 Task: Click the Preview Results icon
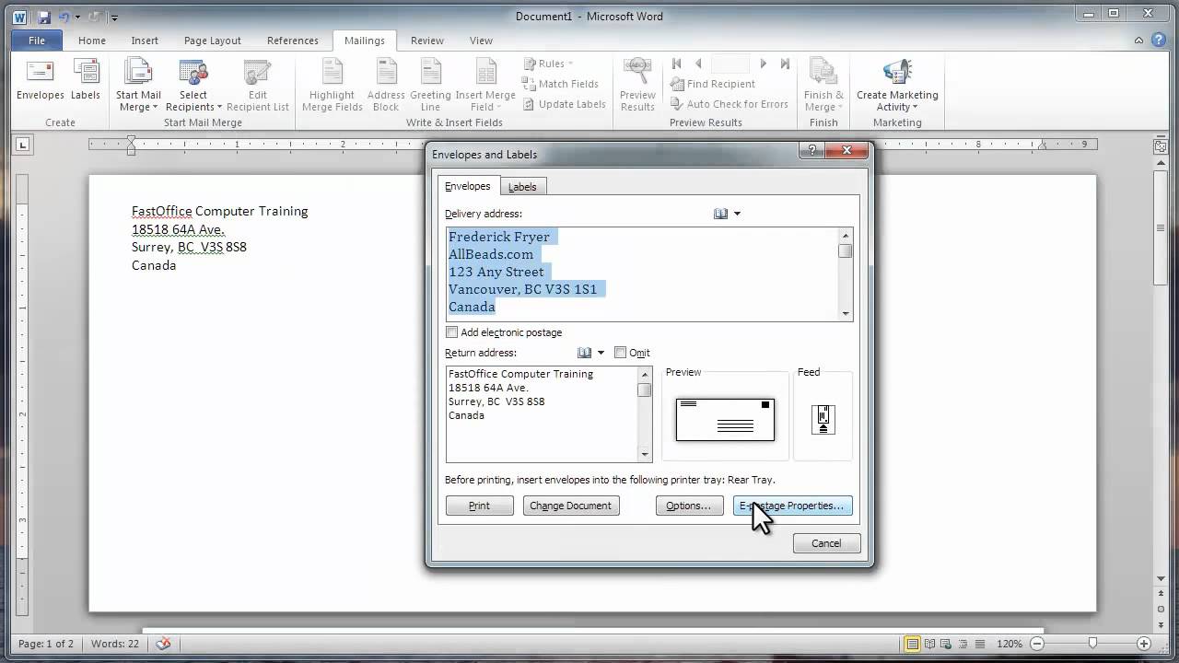pos(637,85)
